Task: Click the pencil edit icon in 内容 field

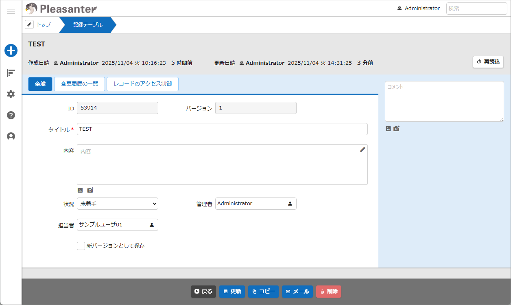Action: click(363, 149)
